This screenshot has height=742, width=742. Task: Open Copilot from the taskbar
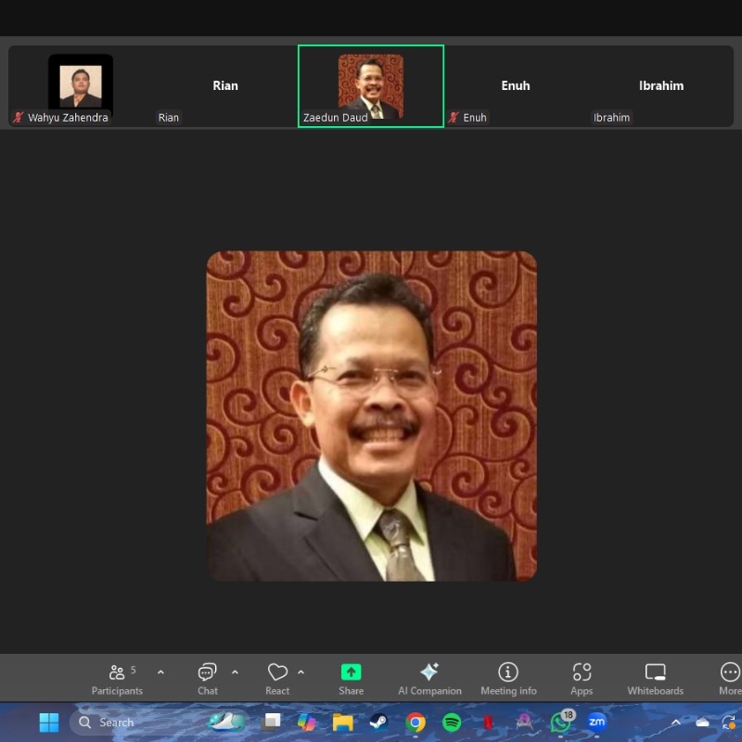(x=307, y=723)
